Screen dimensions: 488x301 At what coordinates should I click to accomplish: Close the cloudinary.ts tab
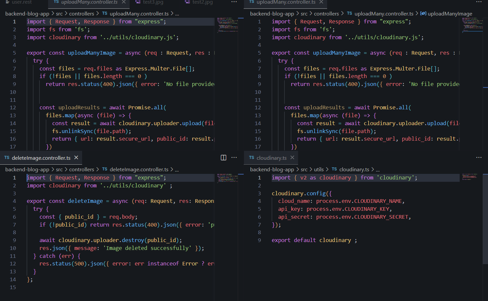pyautogui.click(x=292, y=158)
